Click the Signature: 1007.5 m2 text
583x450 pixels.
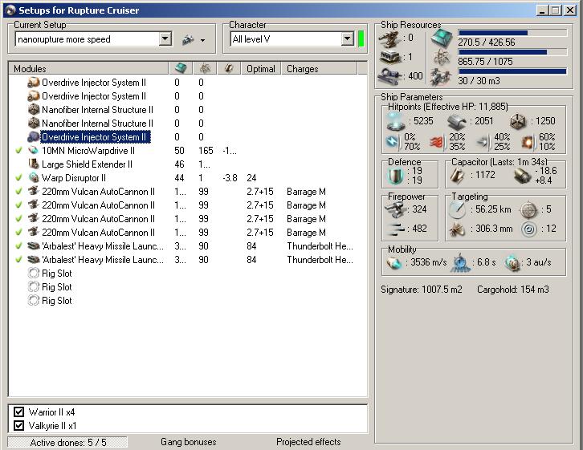[x=422, y=290]
